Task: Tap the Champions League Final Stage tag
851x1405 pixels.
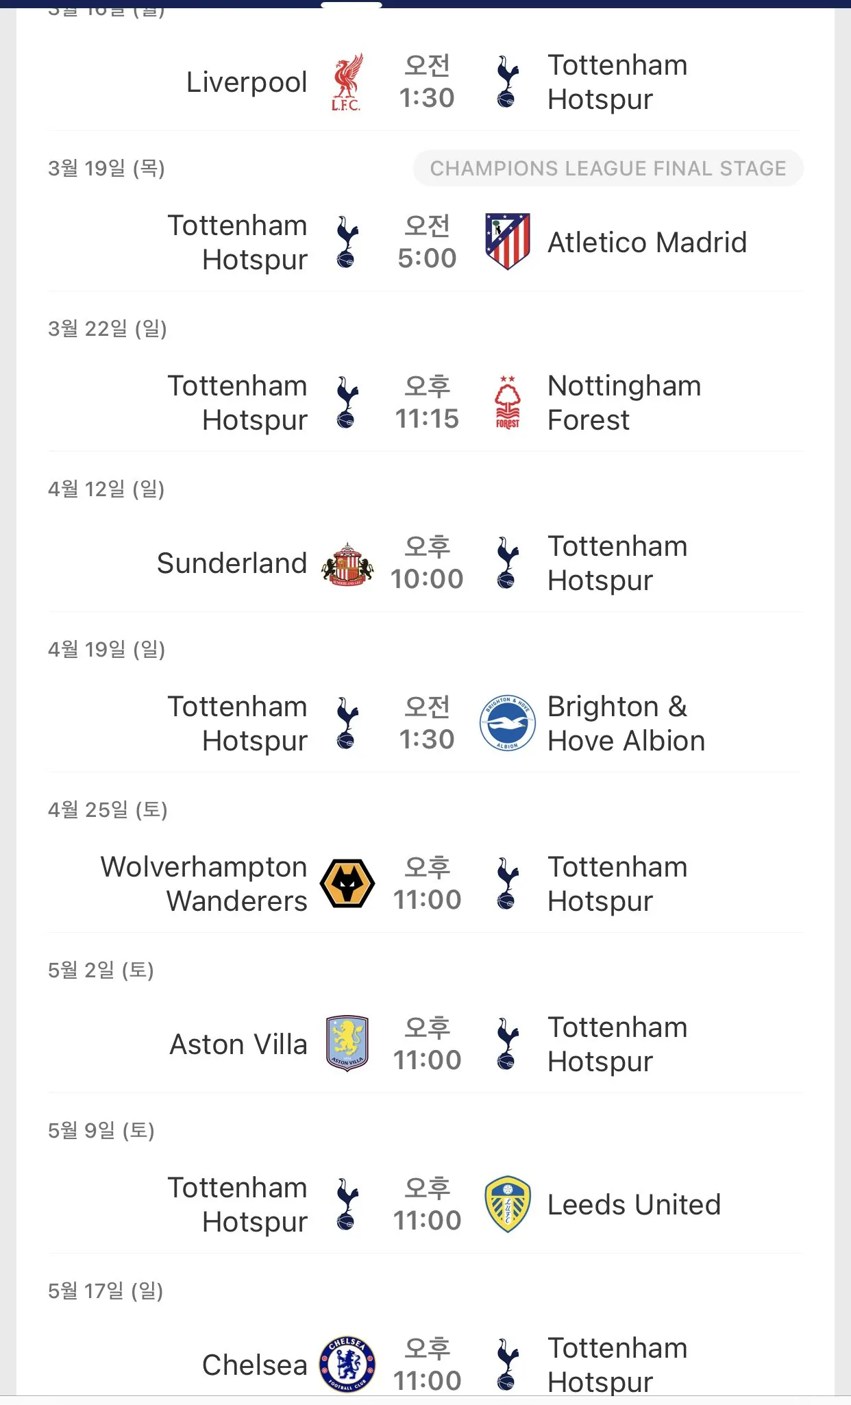Action: click(608, 169)
